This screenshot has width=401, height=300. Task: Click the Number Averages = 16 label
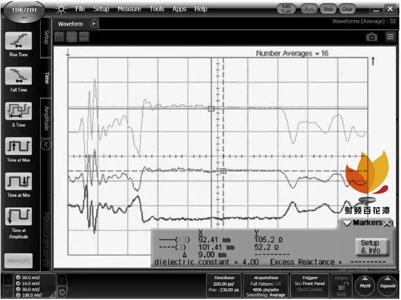(x=292, y=53)
